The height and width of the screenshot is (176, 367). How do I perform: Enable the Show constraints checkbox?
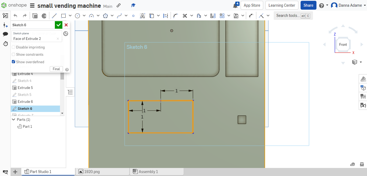[13, 54]
